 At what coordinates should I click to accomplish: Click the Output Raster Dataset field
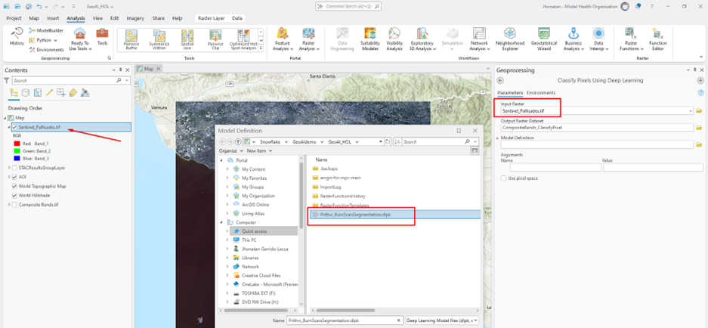tap(597, 128)
